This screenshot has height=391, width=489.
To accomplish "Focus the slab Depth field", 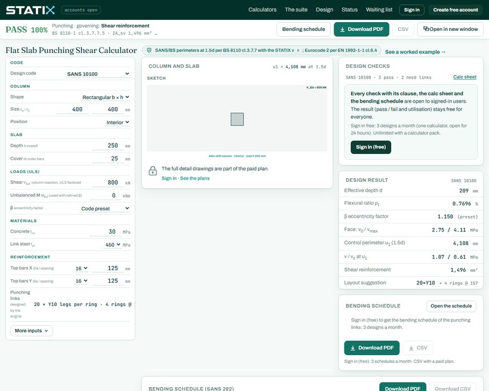I will click(x=108, y=145).
